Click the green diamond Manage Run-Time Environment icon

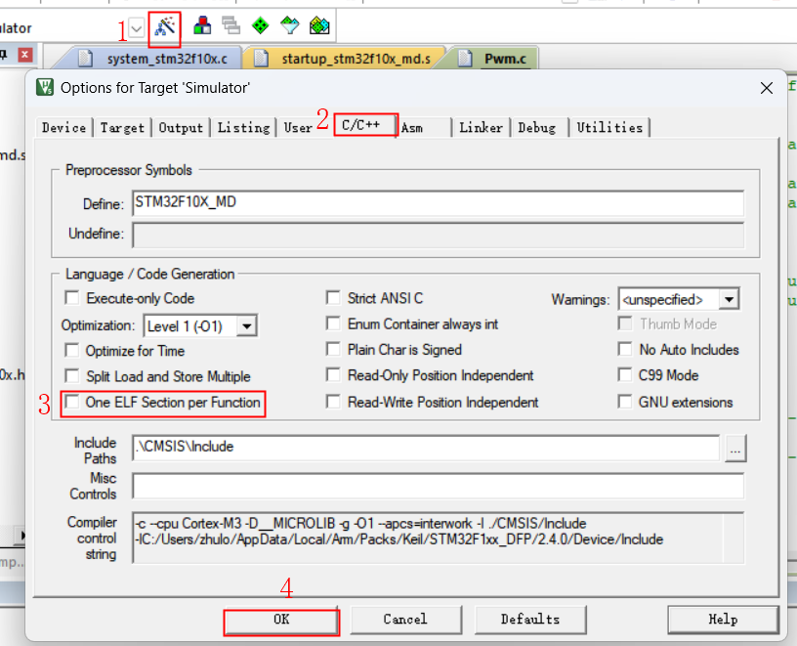click(261, 26)
